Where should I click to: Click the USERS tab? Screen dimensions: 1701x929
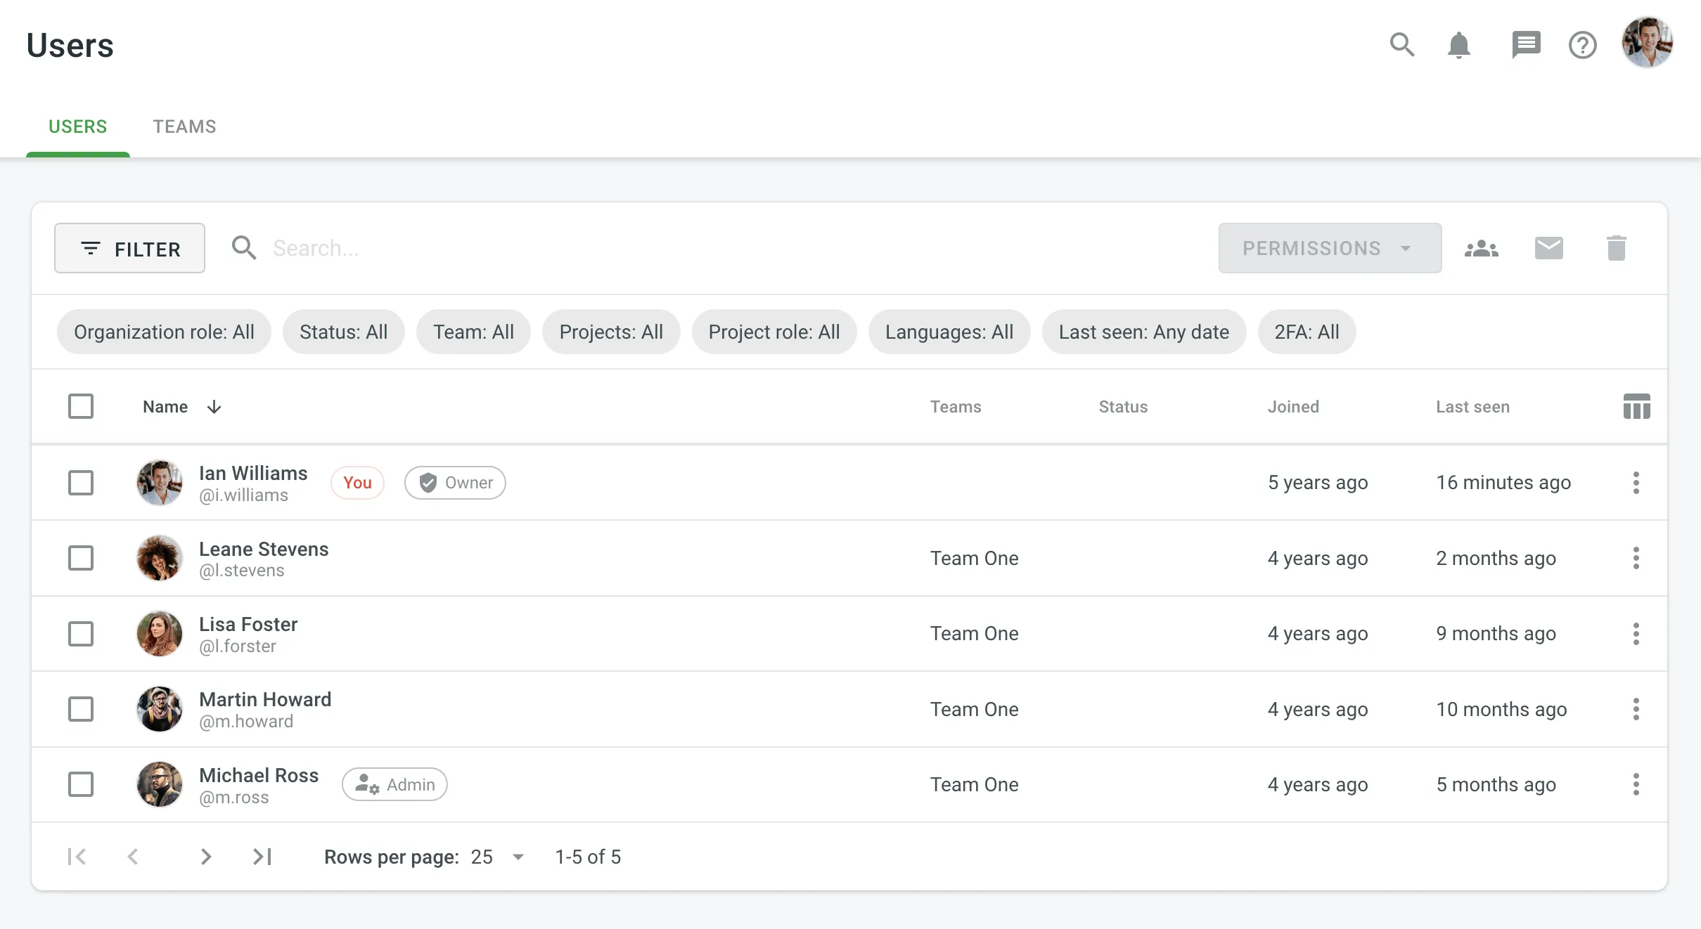click(78, 127)
